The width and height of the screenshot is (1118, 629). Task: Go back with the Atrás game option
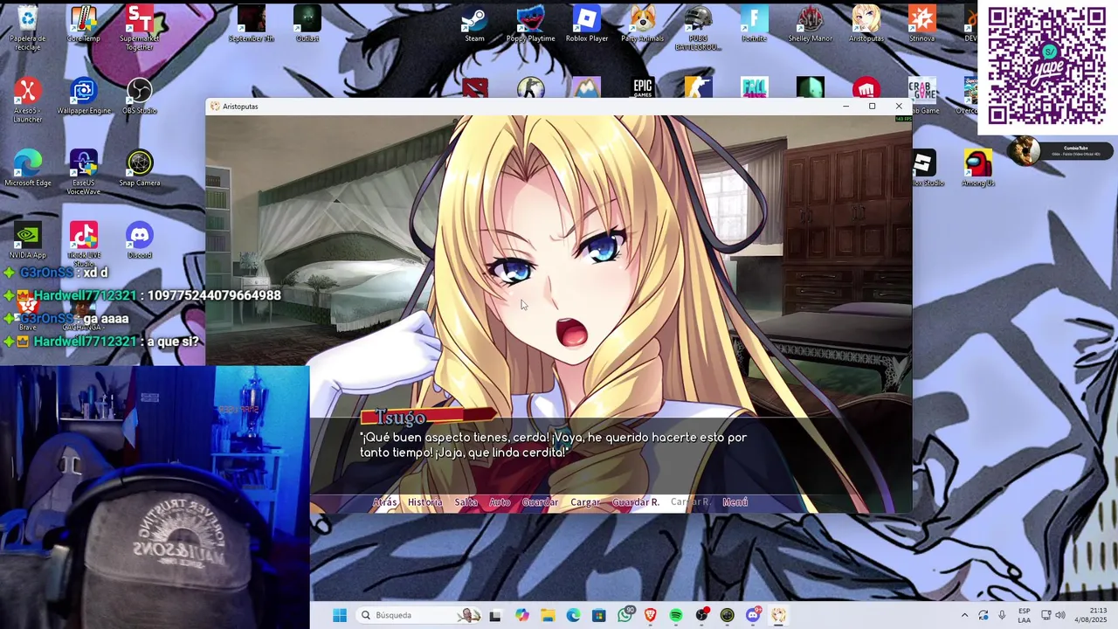click(384, 502)
